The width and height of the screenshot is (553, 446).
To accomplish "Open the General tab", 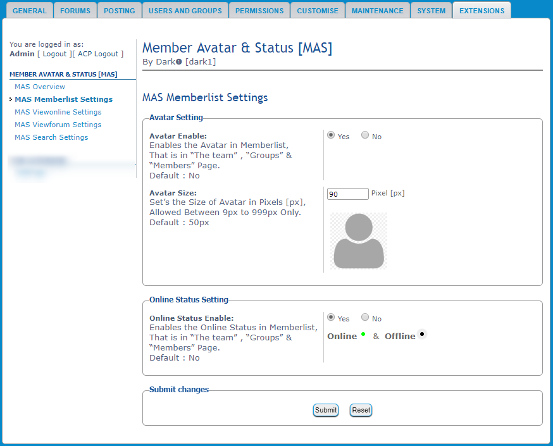I will pyautogui.click(x=30, y=11).
